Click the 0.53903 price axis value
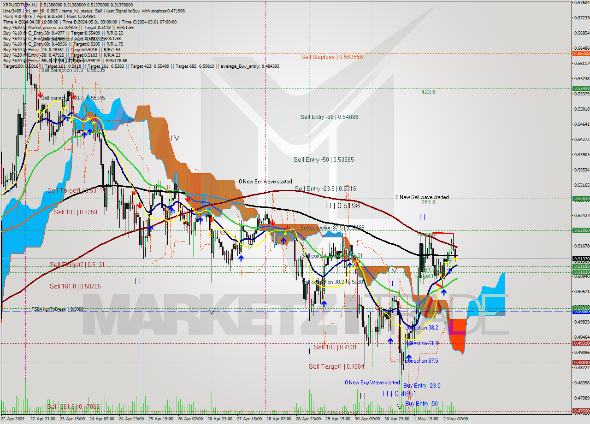590x424 pixels. [581, 154]
